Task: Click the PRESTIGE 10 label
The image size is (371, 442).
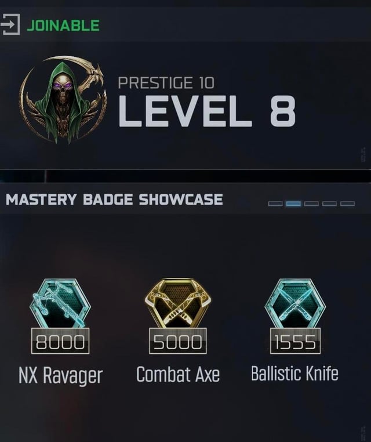Action: pos(166,83)
